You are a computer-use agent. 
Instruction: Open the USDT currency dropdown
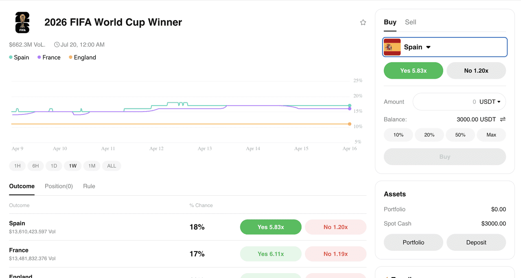[x=490, y=102]
